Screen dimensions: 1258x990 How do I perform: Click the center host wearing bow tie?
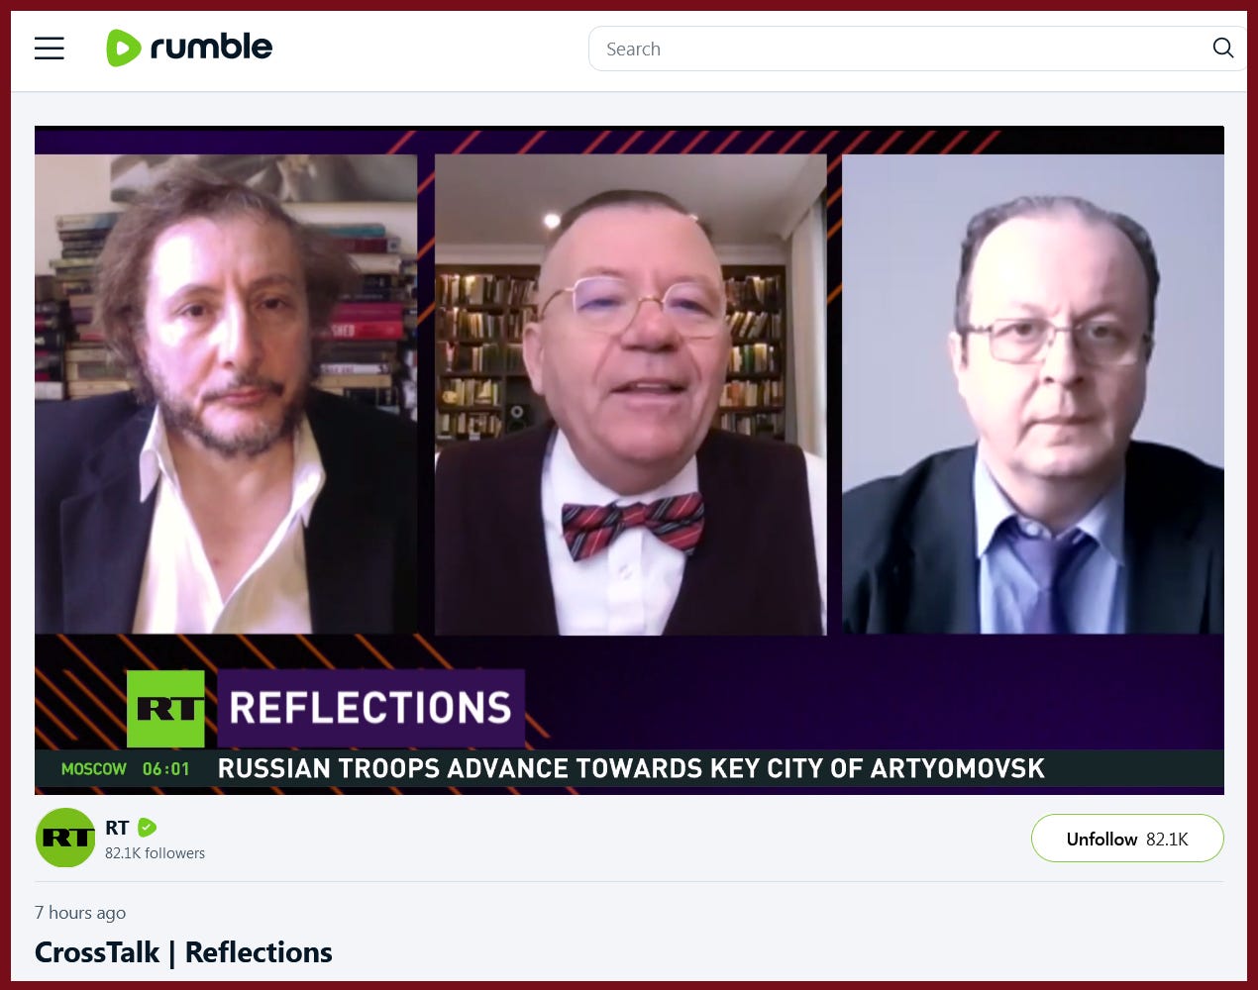point(630,394)
